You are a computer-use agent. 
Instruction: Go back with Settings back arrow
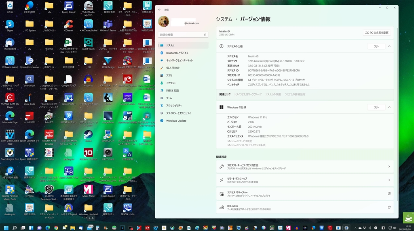159,10
